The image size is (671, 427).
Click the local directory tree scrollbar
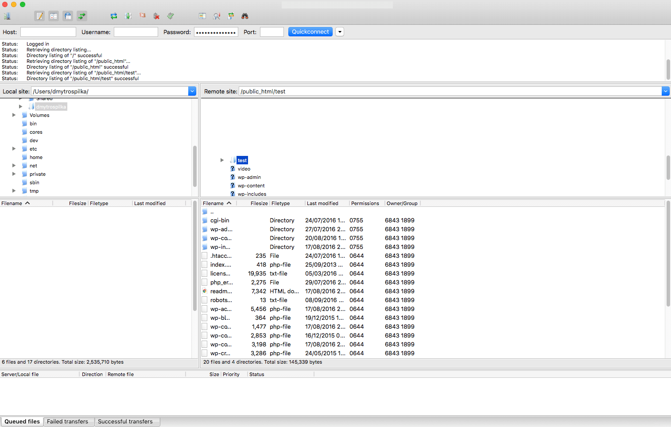click(195, 167)
